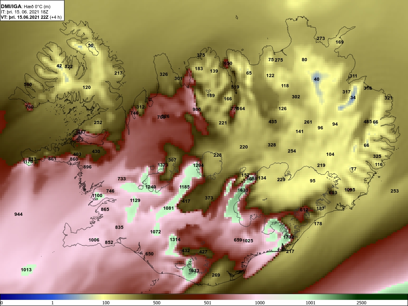The image size is (408, 306).
Task: Select the value 944 over the western sea
Action: [18, 214]
